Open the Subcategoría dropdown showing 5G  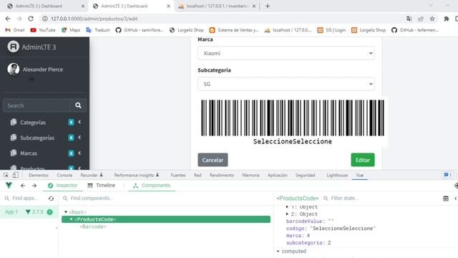(x=286, y=84)
